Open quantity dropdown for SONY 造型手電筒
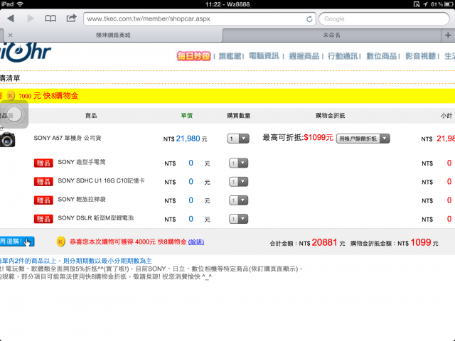The height and width of the screenshot is (341, 455). 238,163
